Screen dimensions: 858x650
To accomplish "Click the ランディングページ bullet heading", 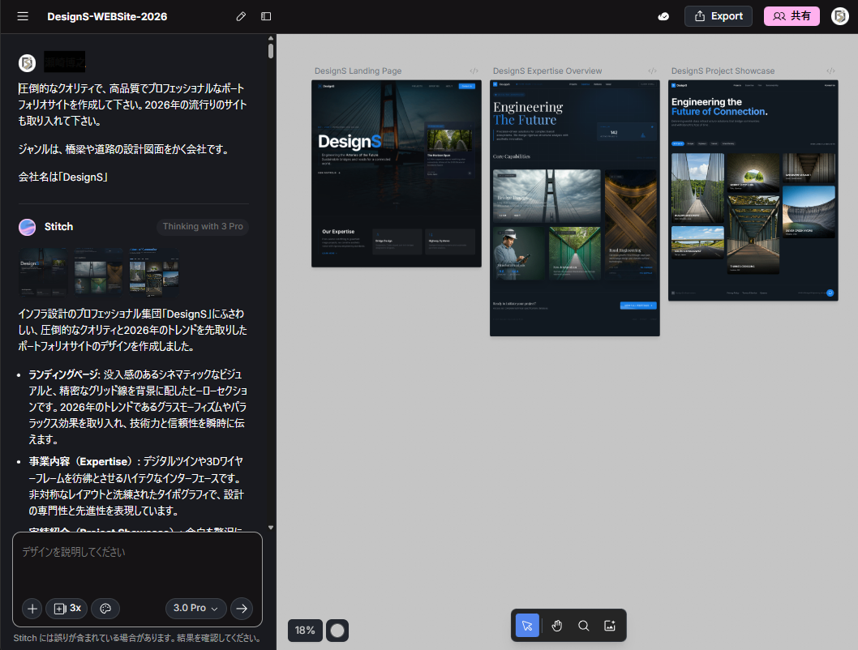I will tap(63, 375).
